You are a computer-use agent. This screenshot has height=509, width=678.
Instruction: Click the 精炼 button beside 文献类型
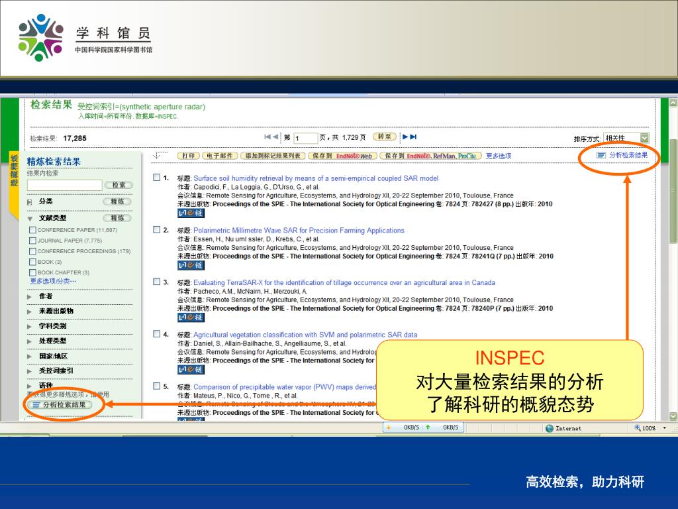tap(117, 217)
